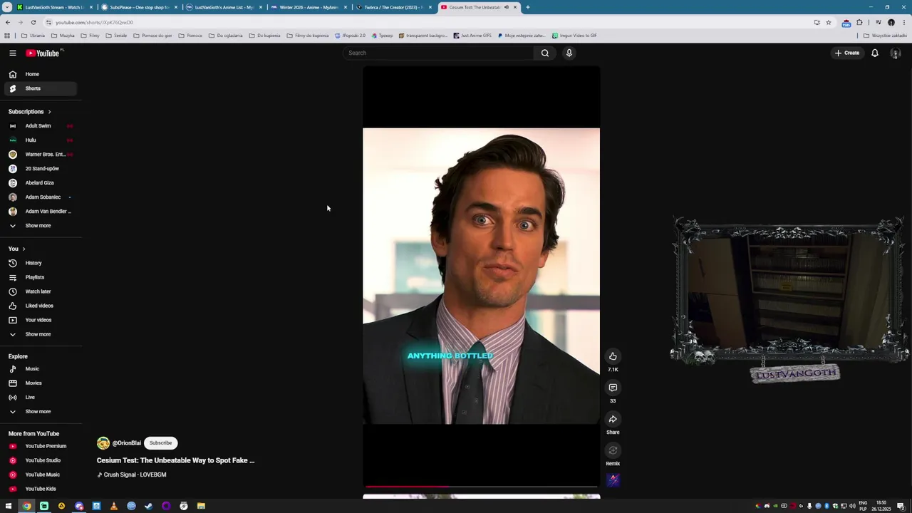Switch to SubsPlease browser tab
The image size is (912, 513).
point(139,7)
